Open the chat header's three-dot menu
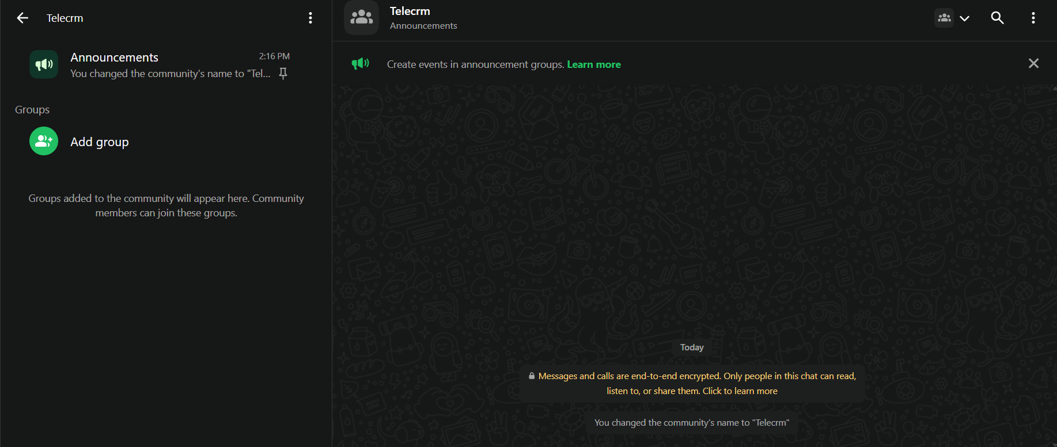Screen dimensions: 1057x447 (x=1033, y=18)
